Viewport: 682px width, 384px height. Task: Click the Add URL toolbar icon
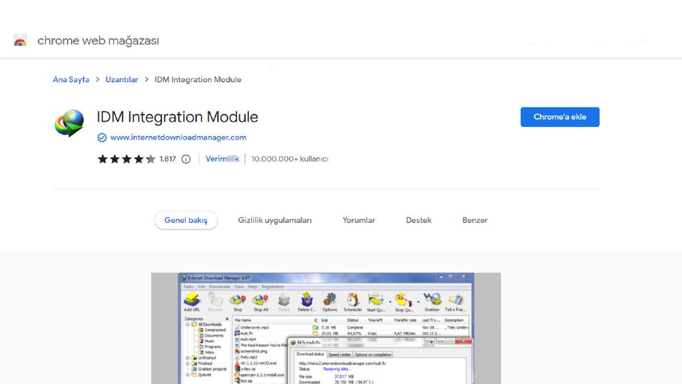(x=192, y=300)
